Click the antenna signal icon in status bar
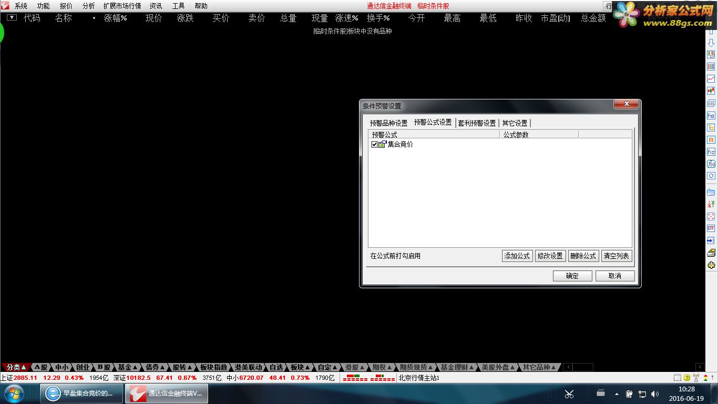Screen dimensions: 718x404 click(x=696, y=378)
